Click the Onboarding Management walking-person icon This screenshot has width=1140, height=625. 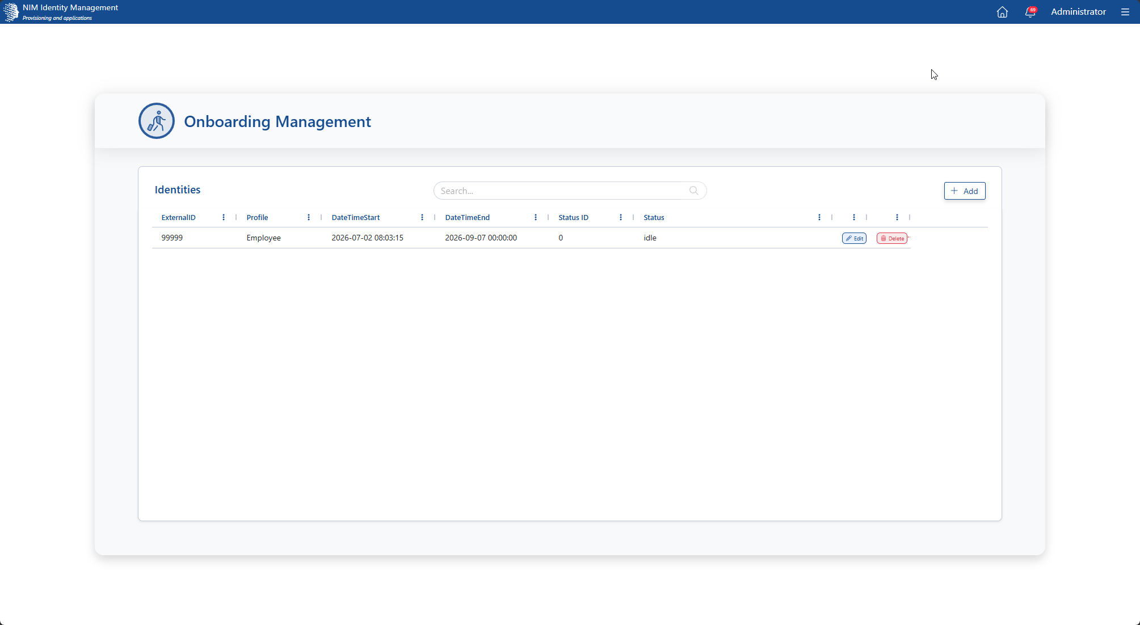157,121
